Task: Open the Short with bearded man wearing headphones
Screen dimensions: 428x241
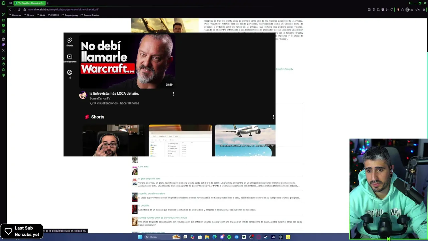Action: point(114,140)
